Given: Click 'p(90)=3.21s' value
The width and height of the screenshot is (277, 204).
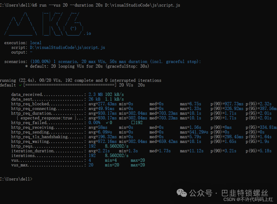Looking at the screenshot, I should click(223, 151).
